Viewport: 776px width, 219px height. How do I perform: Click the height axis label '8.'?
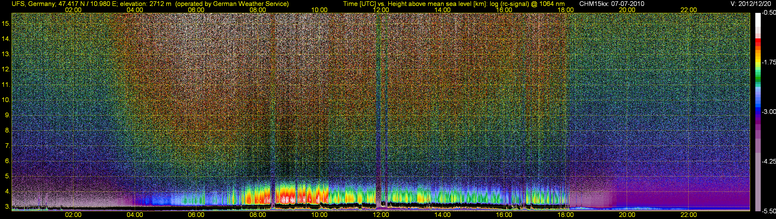pyautogui.click(x=8, y=131)
